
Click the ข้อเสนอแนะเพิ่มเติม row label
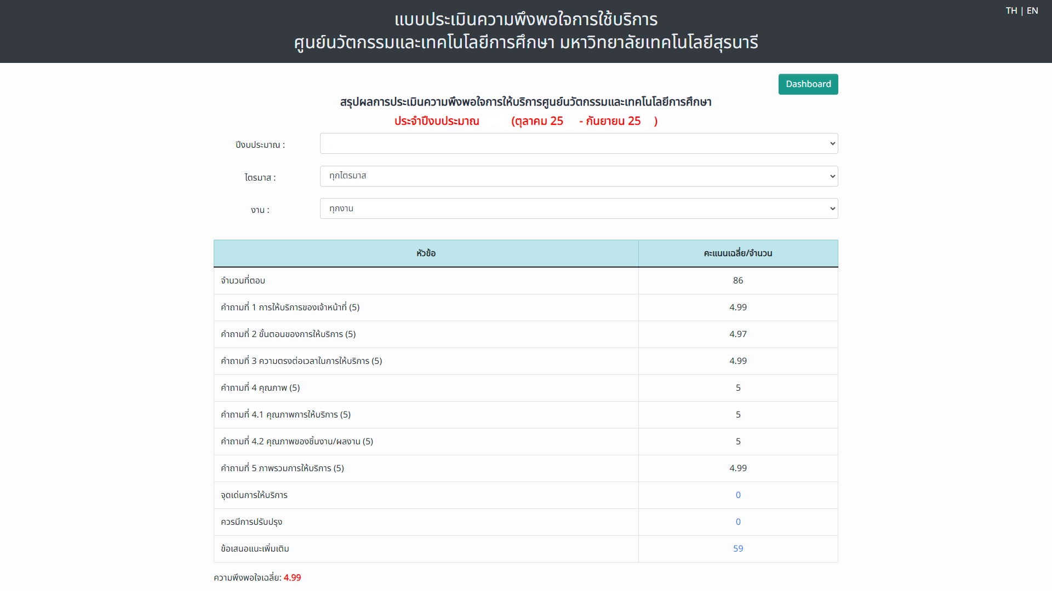pos(255,549)
